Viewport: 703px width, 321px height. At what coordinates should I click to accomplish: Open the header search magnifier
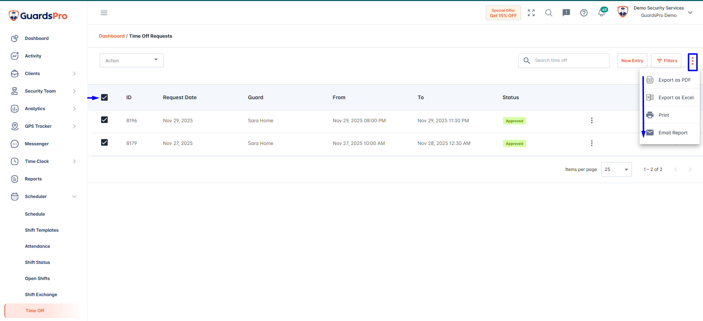(x=549, y=13)
